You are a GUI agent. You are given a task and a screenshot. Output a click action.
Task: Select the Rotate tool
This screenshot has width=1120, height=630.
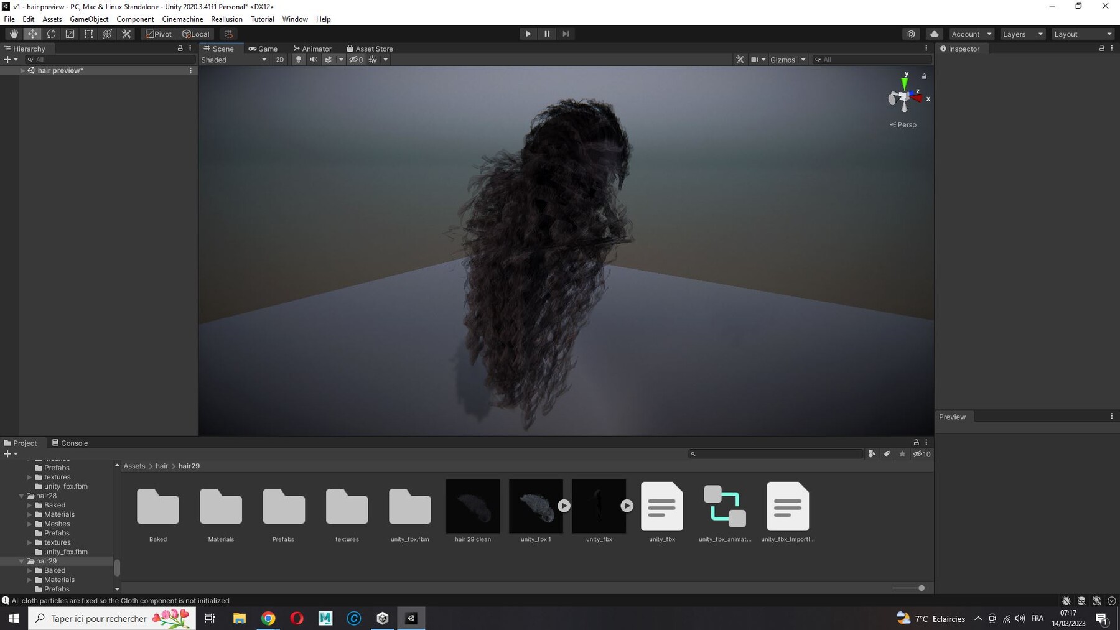pyautogui.click(x=51, y=34)
